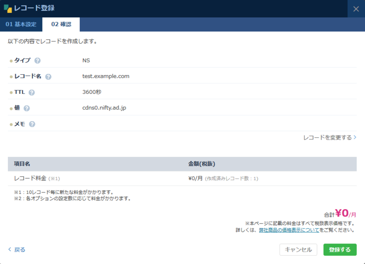
Task: Click the 項目名 column header
Action: (x=22, y=164)
